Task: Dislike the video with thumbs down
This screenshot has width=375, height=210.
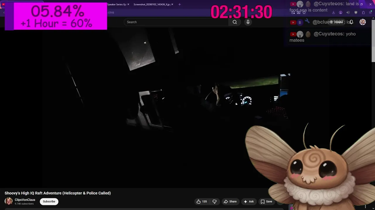Action: (214, 202)
